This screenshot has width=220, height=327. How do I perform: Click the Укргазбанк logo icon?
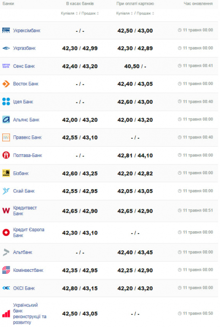[6, 49]
